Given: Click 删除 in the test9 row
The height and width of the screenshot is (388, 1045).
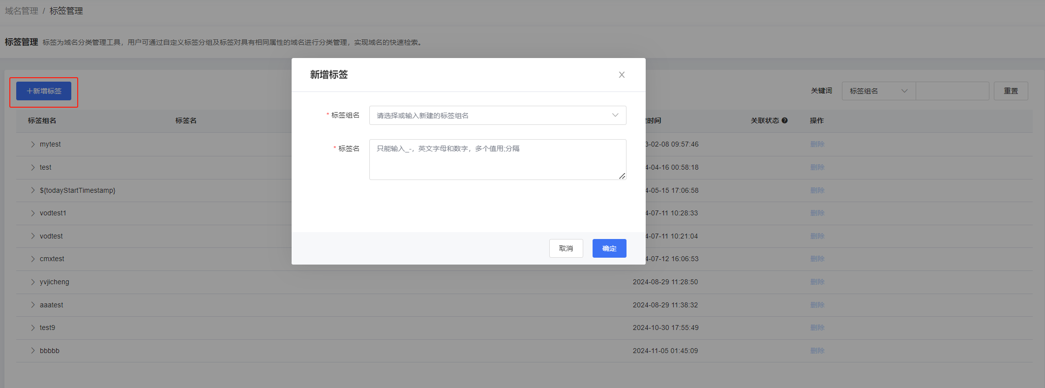Looking at the screenshot, I should pos(817,328).
